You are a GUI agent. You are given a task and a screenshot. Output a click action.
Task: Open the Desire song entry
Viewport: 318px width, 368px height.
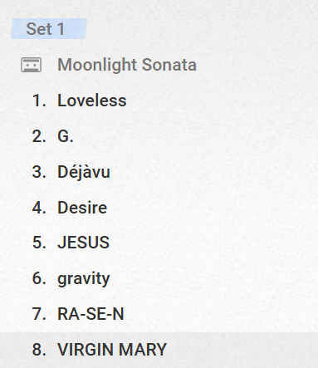click(x=82, y=208)
